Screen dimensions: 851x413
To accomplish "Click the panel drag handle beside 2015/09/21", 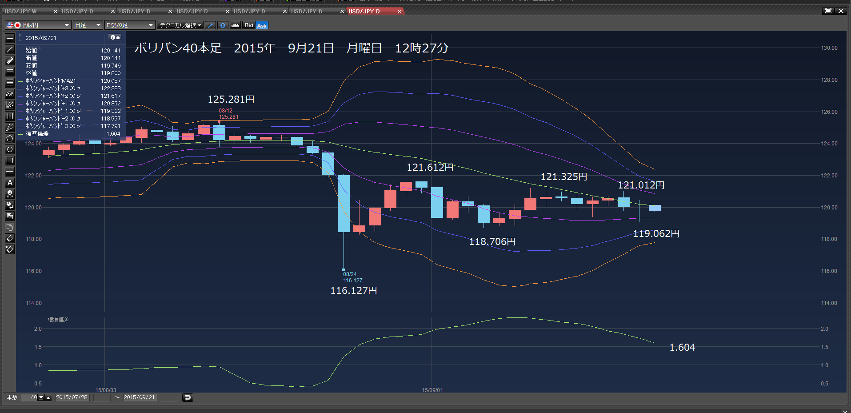I will coord(20,38).
